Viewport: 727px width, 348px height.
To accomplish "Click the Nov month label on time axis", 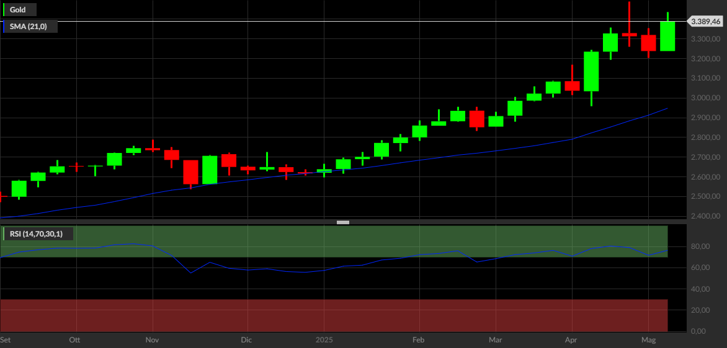I will (153, 340).
